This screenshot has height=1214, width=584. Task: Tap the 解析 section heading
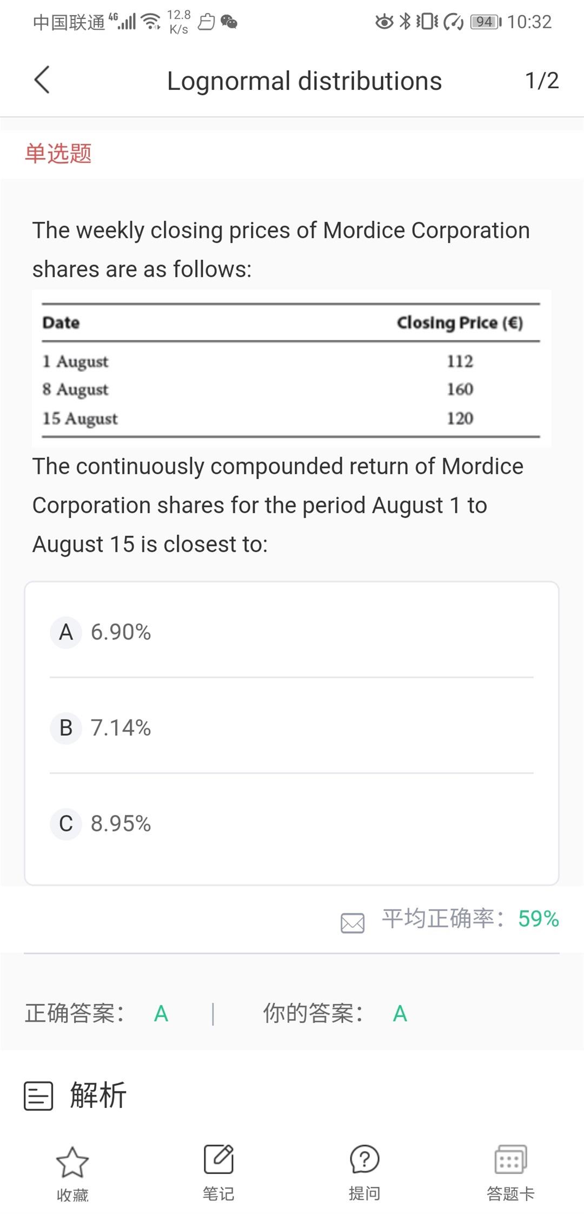[x=98, y=1096]
